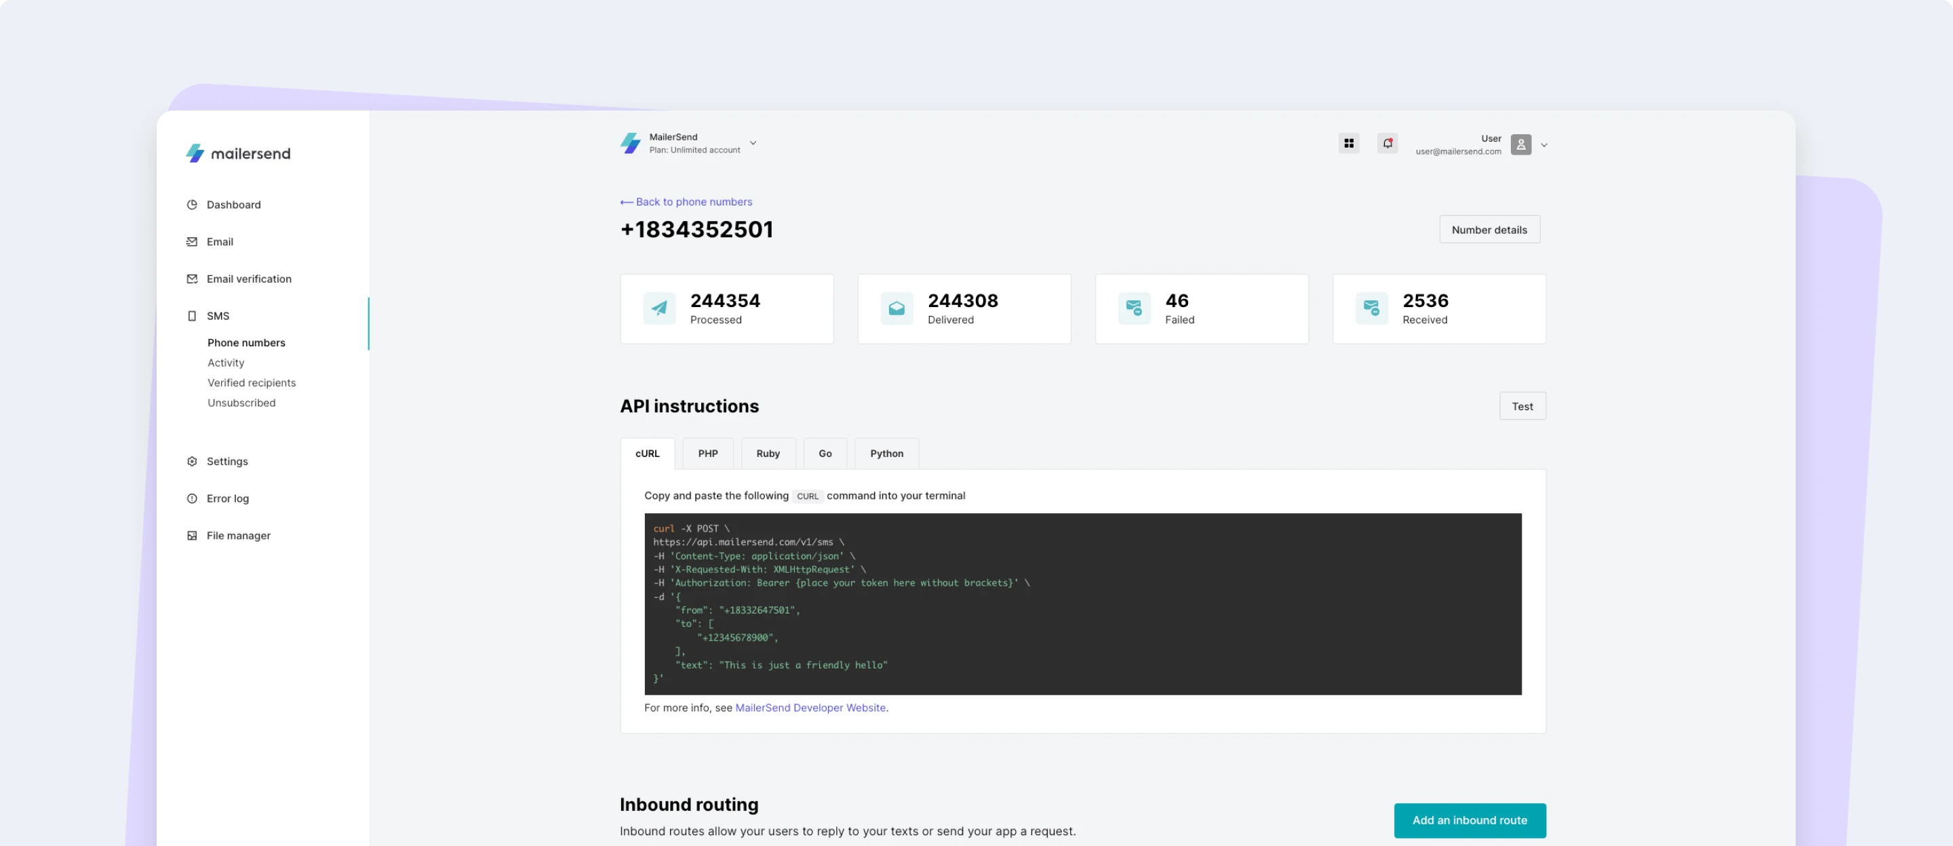The height and width of the screenshot is (846, 1953).
Task: Click the 46 Failed stat card
Action: 1201,308
